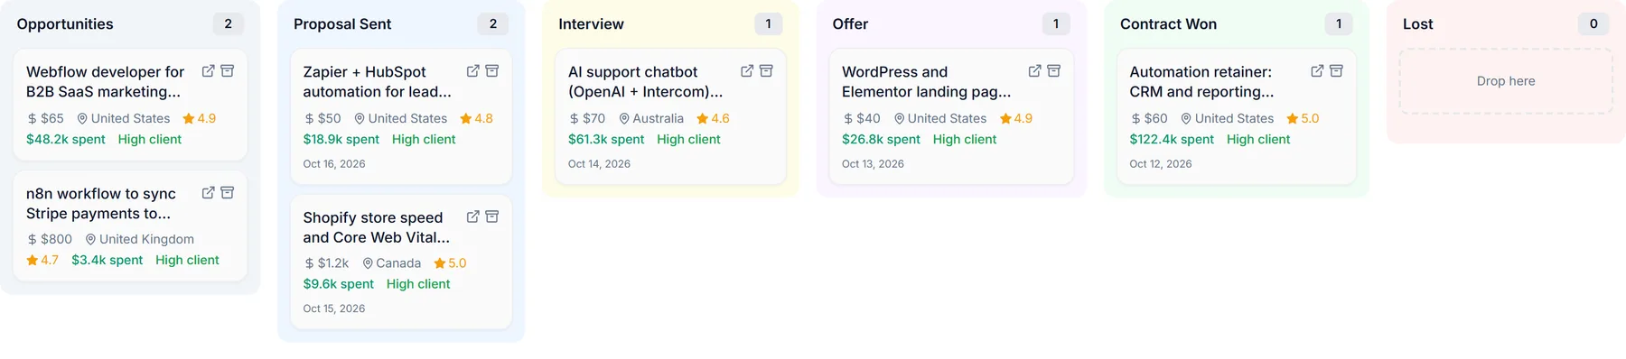Click the $800 budget on n8n card

tap(50, 239)
